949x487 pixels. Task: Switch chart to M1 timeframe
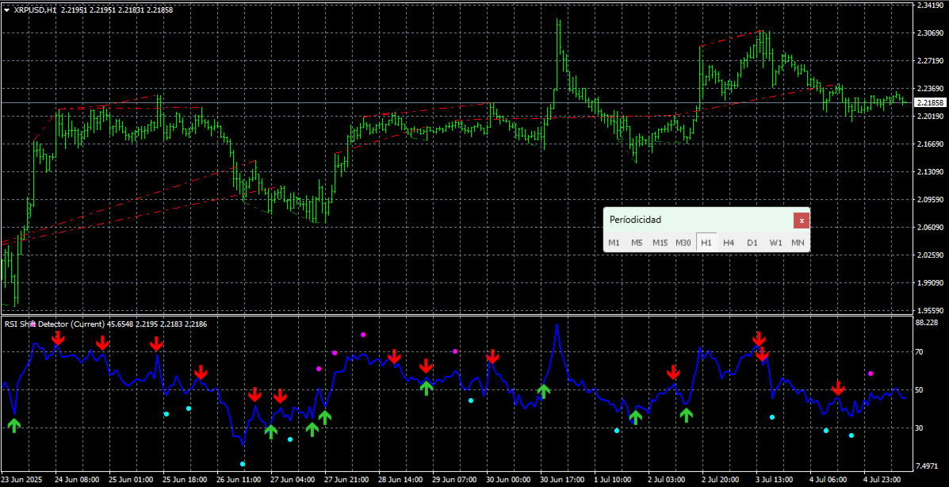[x=614, y=242]
